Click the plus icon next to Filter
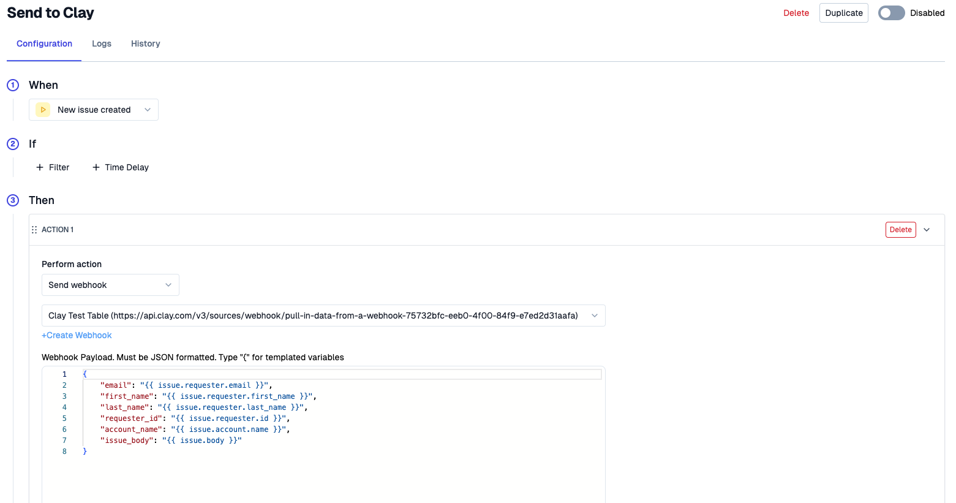Screen dimensions: 956x503 [40, 167]
